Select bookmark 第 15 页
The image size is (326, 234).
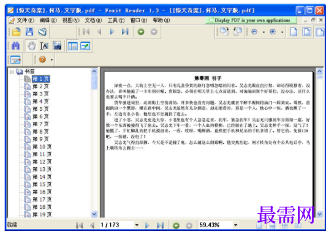(42, 184)
